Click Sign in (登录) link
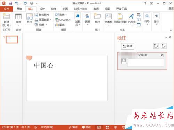174x130 pixels. click(171, 8)
